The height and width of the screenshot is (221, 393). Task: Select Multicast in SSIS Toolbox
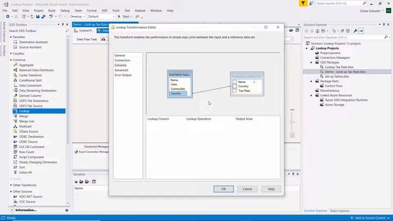(25, 126)
